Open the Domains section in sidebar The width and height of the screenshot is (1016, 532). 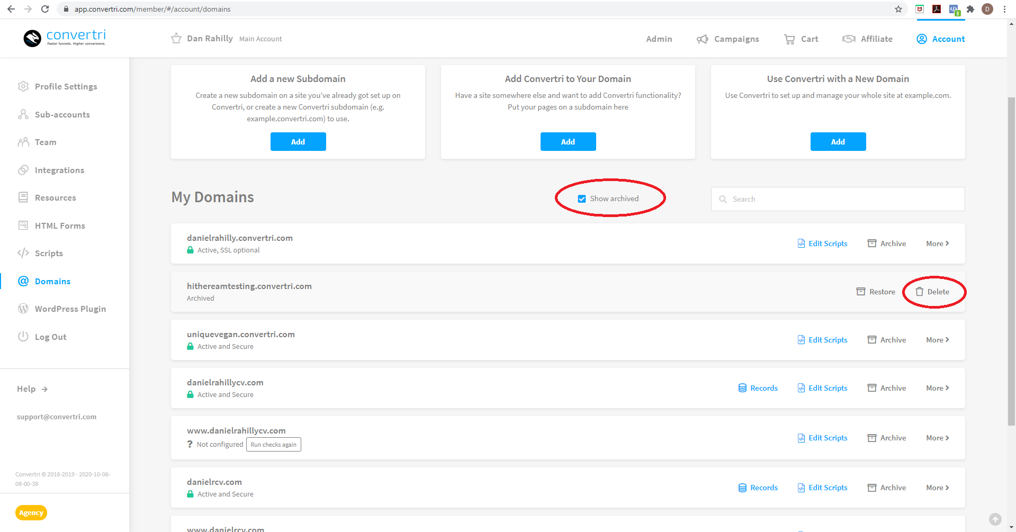pos(52,281)
